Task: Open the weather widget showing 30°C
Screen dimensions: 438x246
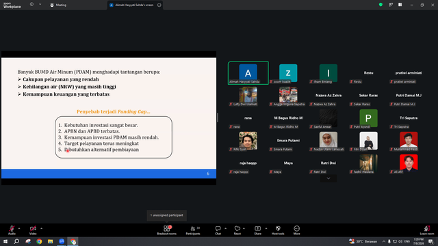Action: pyautogui.click(x=363, y=241)
